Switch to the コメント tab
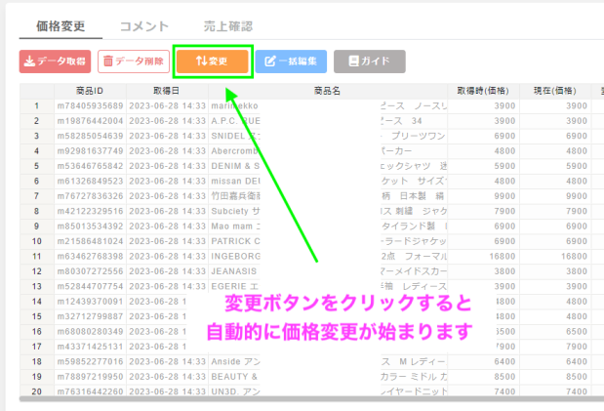This screenshot has width=604, height=411. coord(143,26)
